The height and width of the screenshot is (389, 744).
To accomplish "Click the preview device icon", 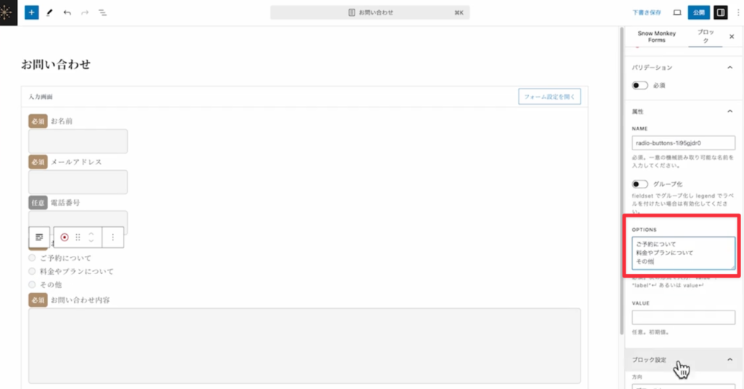I will click(676, 13).
